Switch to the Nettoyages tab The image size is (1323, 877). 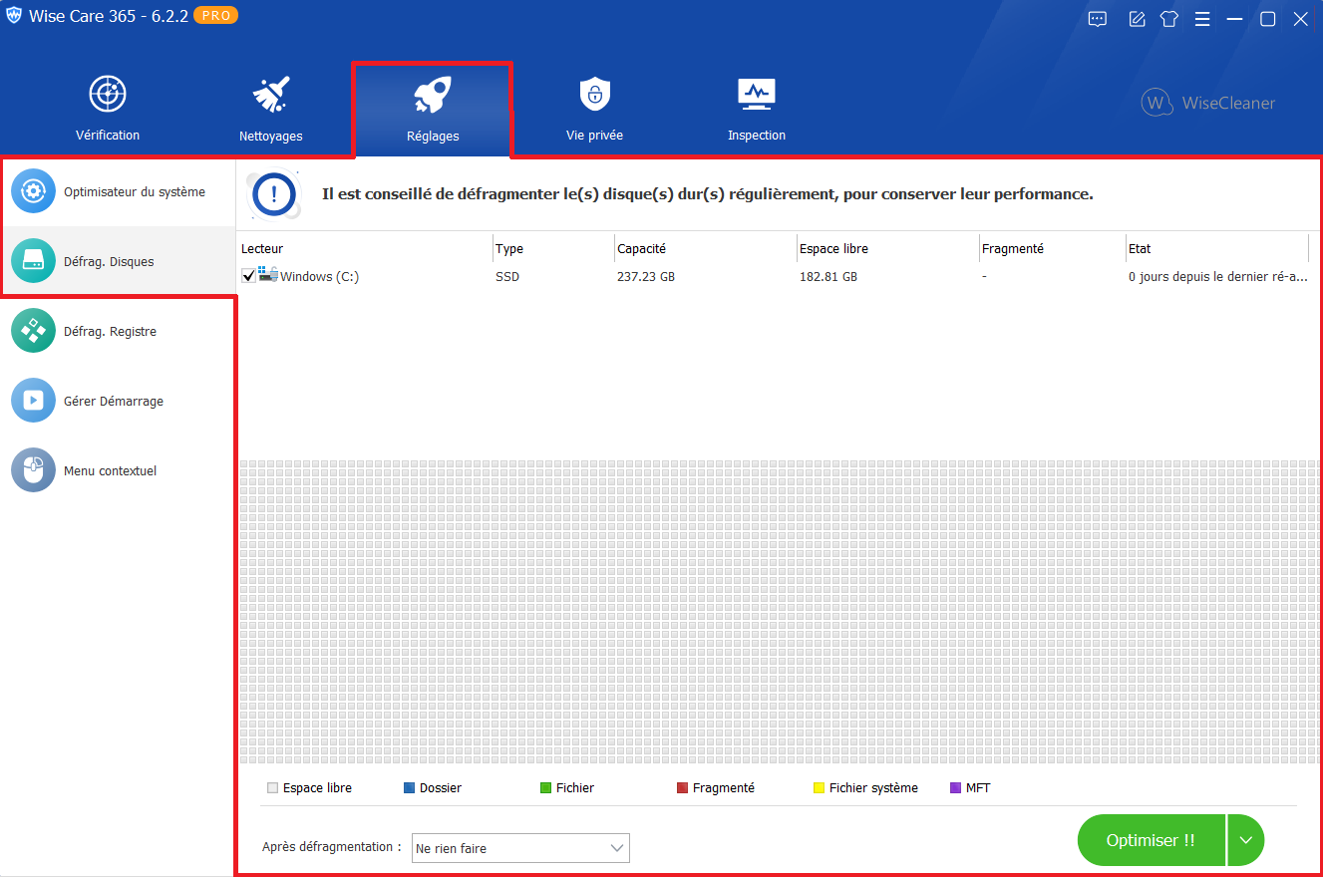tap(270, 109)
